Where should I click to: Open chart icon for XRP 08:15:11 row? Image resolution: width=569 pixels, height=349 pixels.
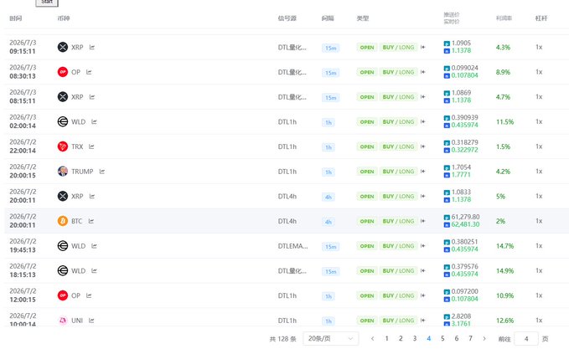coord(92,97)
